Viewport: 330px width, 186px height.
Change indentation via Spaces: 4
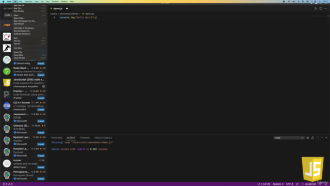(278, 184)
